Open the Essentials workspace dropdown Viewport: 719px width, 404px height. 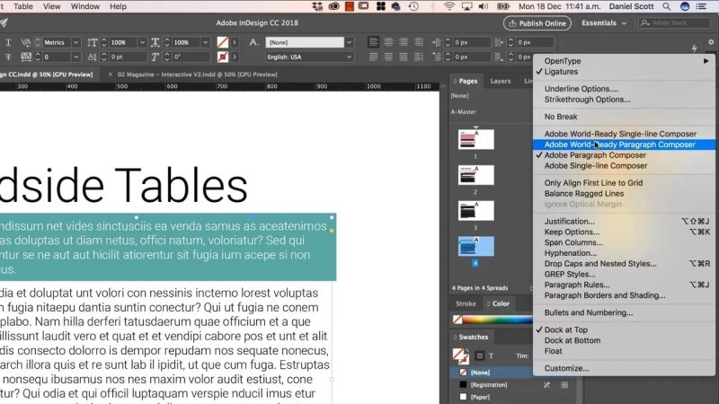(603, 23)
